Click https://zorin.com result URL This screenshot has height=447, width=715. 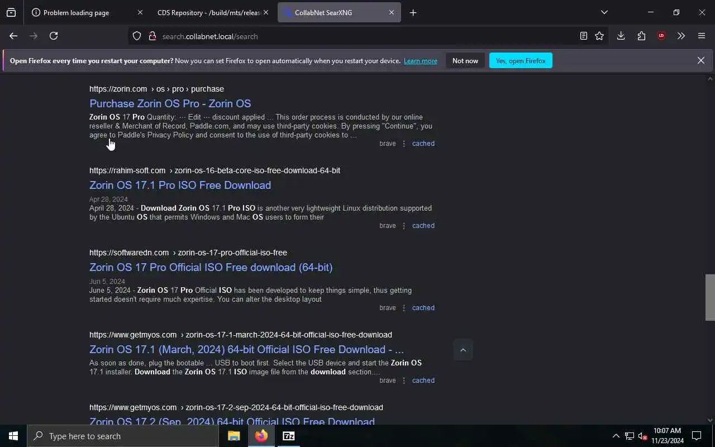click(x=156, y=89)
